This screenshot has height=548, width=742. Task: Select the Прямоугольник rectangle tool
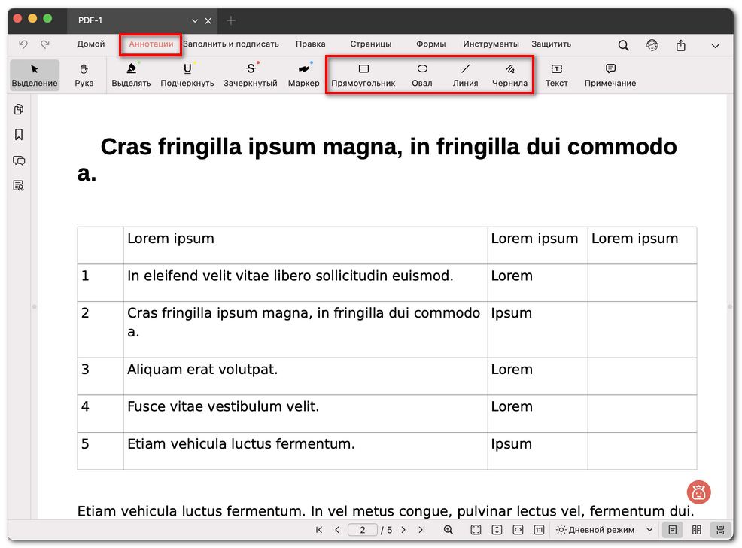click(x=363, y=75)
